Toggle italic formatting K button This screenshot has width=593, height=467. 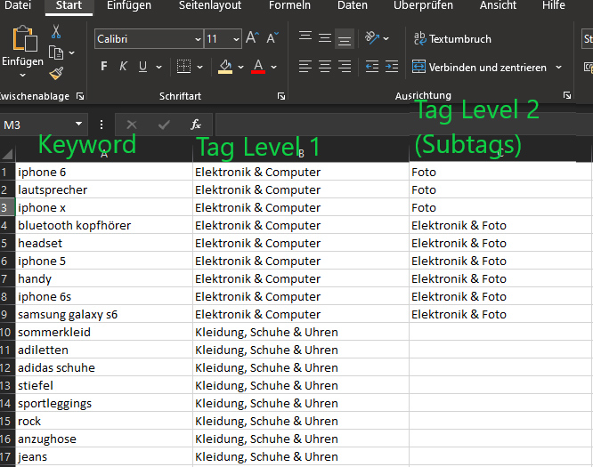[123, 67]
